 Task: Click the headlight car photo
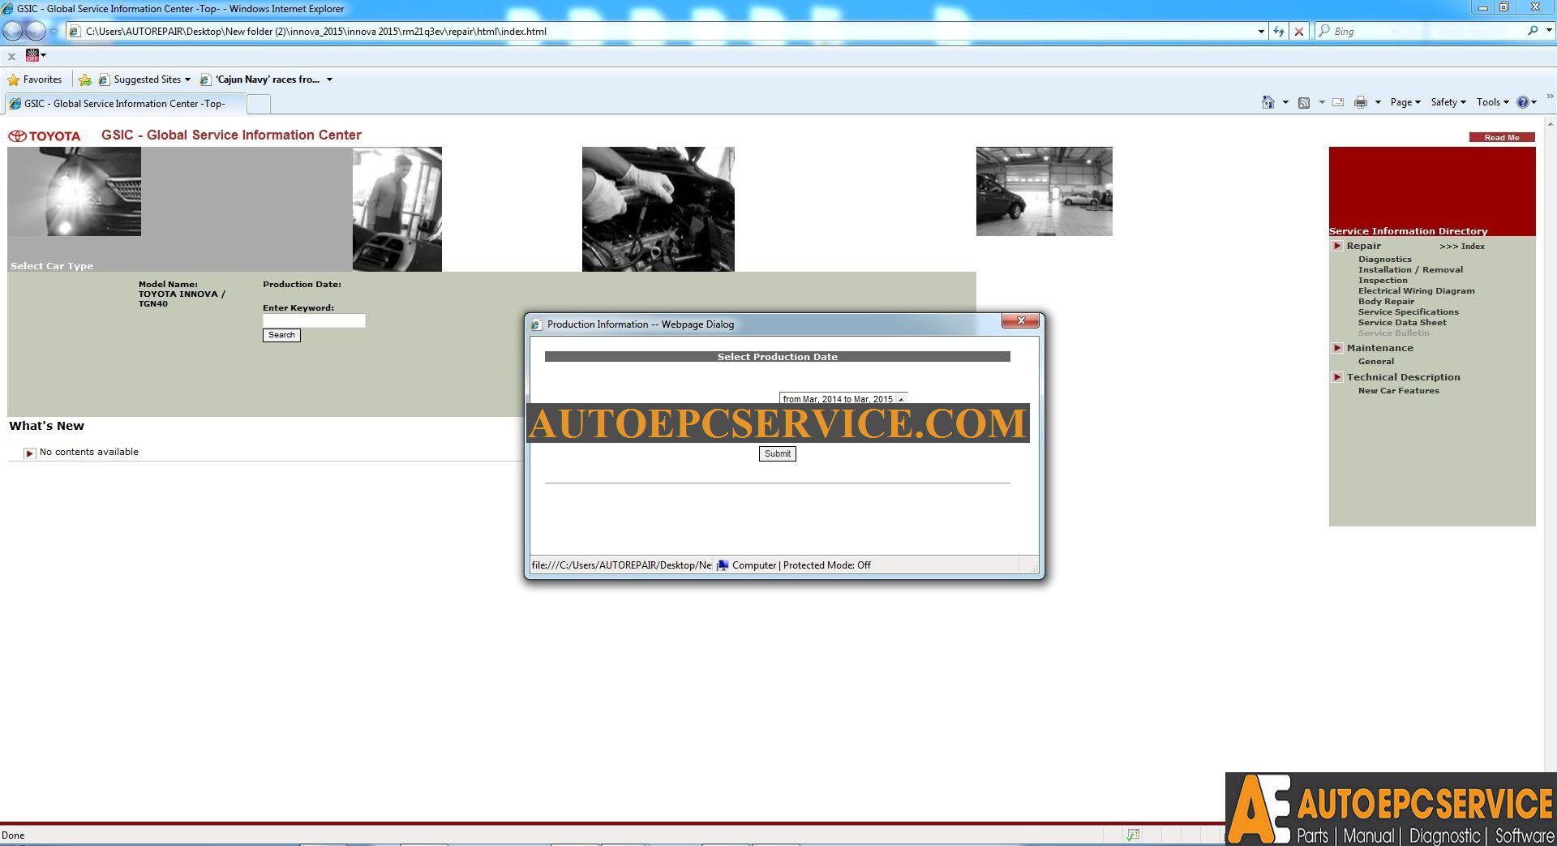point(74,191)
